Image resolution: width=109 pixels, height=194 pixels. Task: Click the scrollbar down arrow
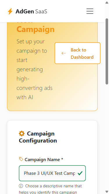(x=107, y=191)
